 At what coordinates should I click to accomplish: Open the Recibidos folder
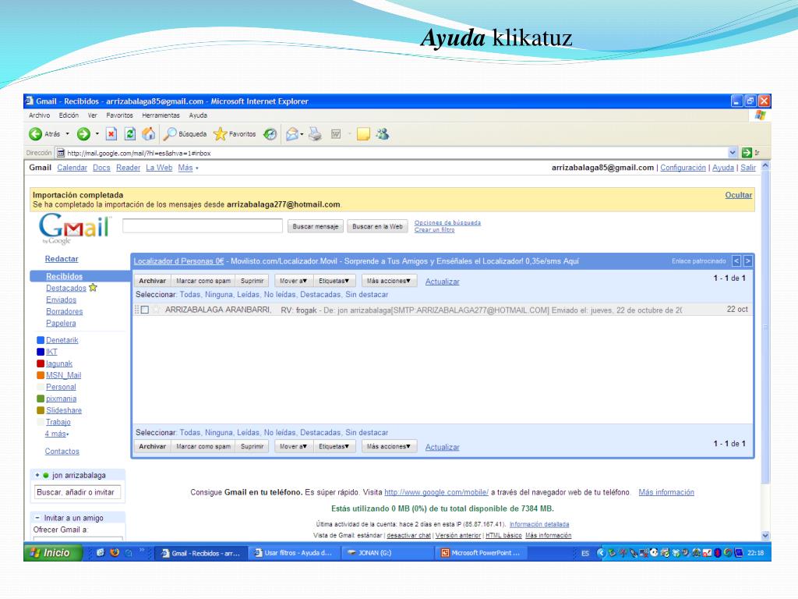coord(64,276)
